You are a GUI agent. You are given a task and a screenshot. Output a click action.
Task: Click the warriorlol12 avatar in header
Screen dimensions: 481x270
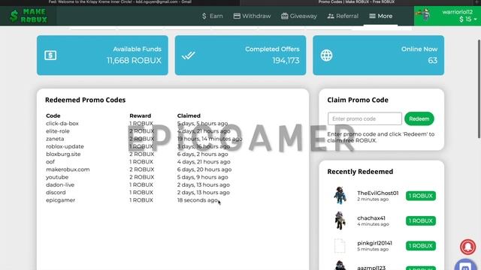423,15
